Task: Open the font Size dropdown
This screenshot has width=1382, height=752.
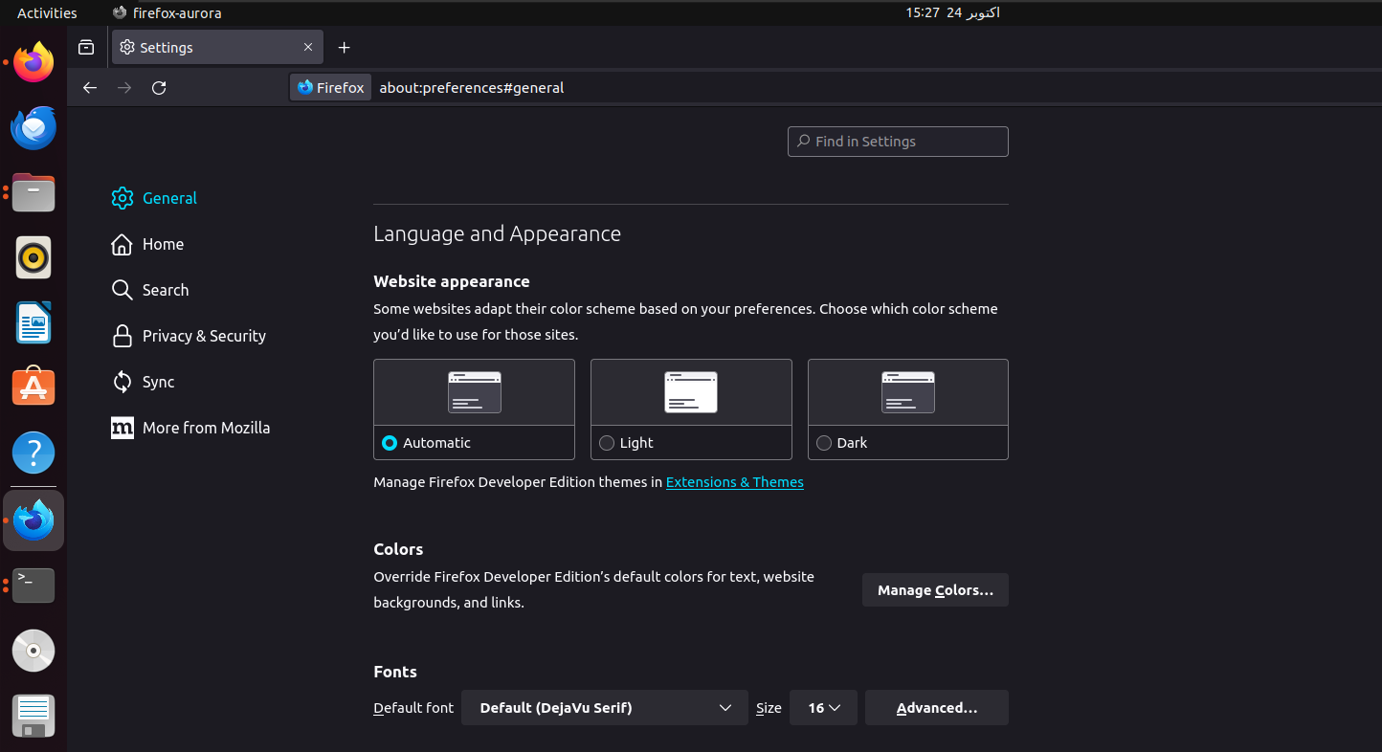Action: (823, 708)
